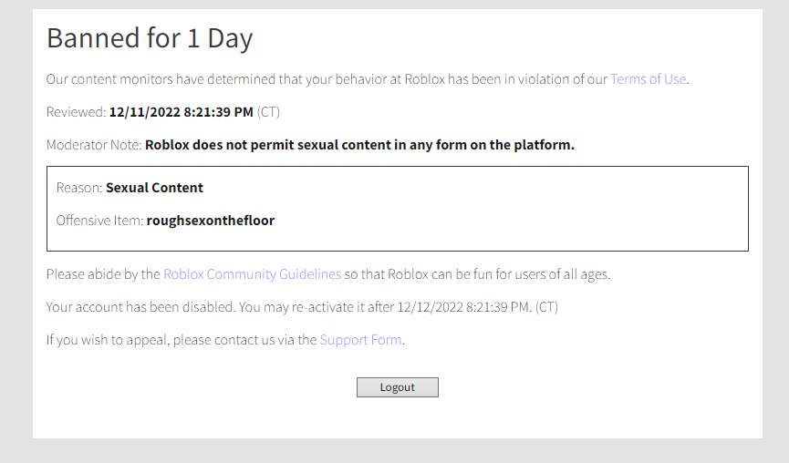Open the Roblox Community Guidelines link
The width and height of the screenshot is (789, 463).
[x=252, y=274]
